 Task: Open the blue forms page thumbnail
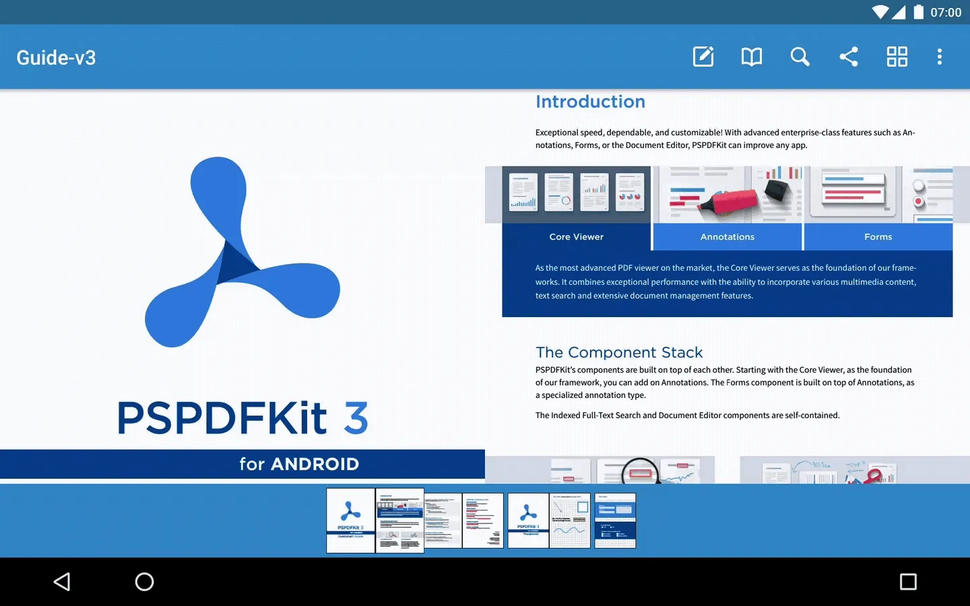click(x=615, y=520)
